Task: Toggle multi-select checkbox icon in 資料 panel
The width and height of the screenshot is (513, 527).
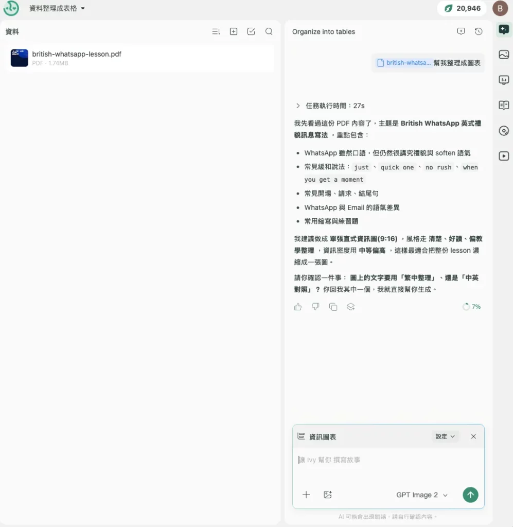Action: click(x=251, y=31)
